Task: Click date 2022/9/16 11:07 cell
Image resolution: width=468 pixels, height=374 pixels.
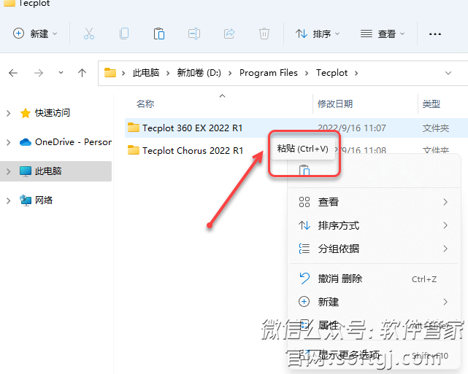Action: [352, 128]
